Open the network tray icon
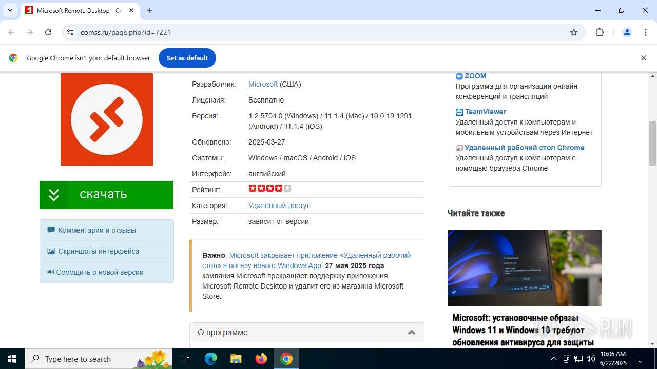 click(578, 359)
